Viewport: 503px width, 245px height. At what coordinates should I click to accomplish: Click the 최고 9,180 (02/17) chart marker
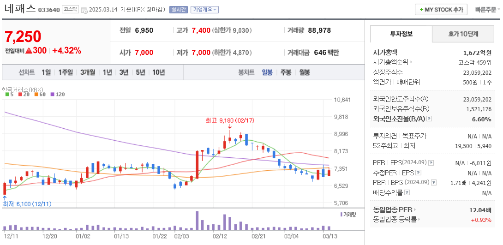(229, 121)
